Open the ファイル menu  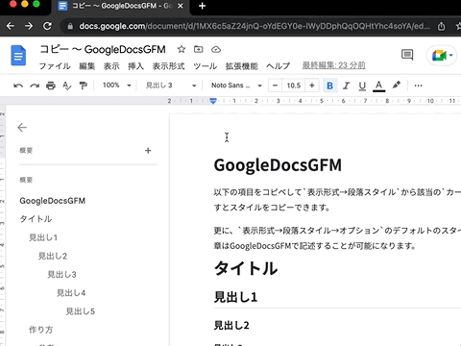click(55, 66)
